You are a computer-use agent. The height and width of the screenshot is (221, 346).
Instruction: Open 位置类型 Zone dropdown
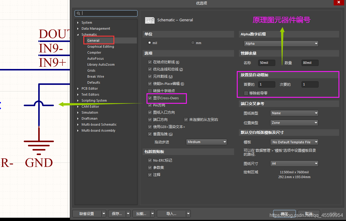point(294,123)
